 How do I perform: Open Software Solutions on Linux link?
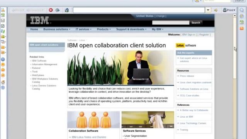(x=194, y=89)
